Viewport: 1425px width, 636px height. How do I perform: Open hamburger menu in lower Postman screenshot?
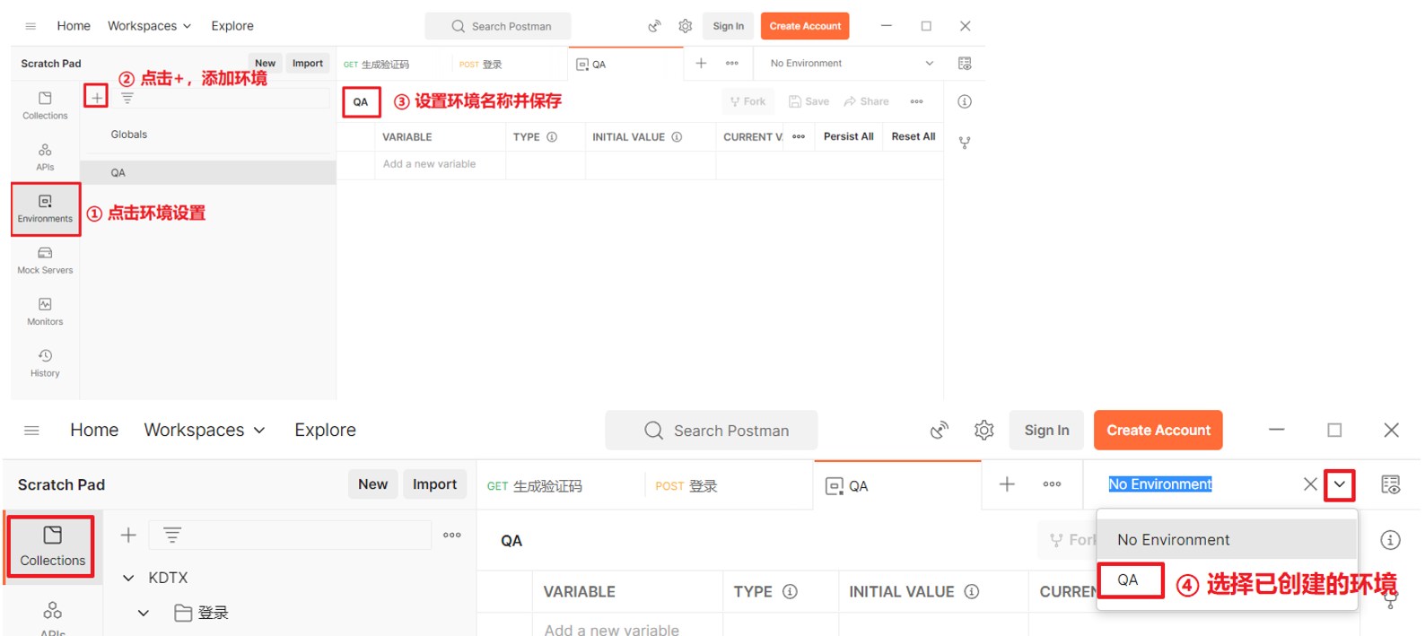31,431
